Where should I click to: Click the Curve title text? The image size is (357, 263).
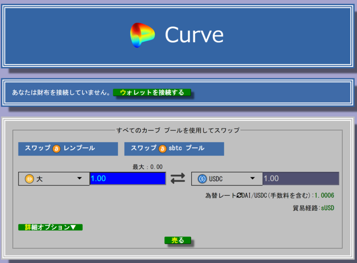194,35
